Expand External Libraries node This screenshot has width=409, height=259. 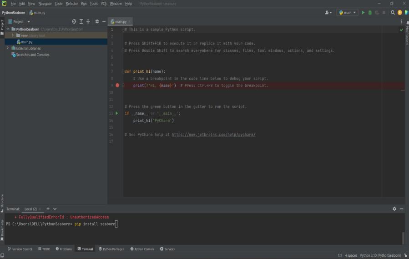pyautogui.click(x=8, y=48)
